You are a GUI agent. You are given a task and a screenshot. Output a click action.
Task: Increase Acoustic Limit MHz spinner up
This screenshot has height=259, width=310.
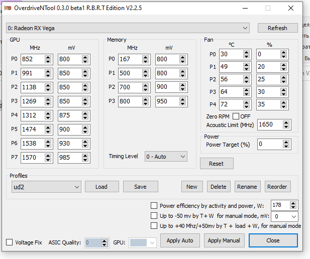286,122
